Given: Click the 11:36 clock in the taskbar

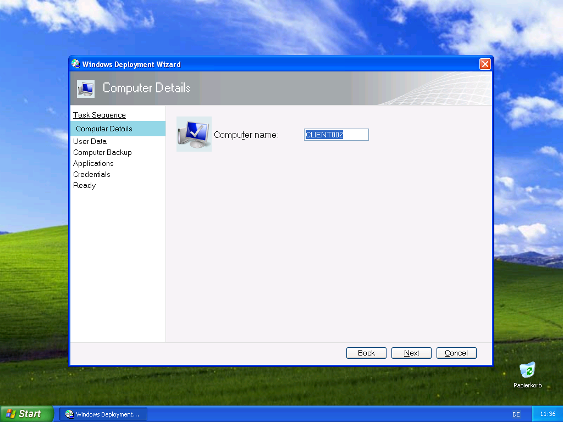Looking at the screenshot, I should 548,414.
